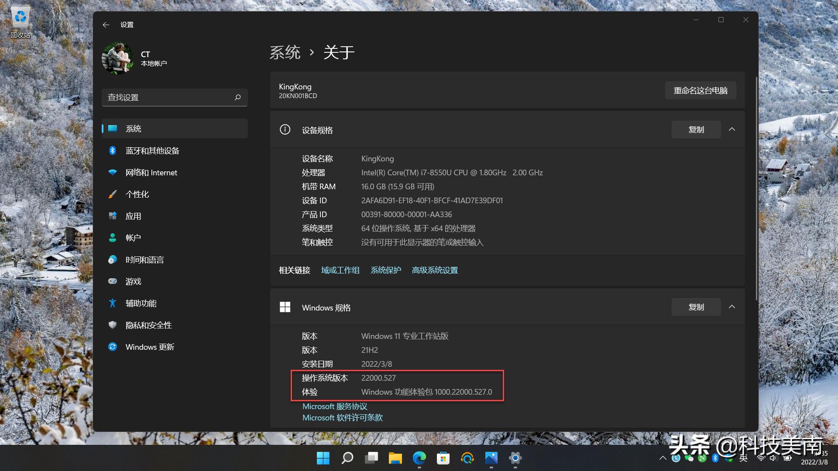The width and height of the screenshot is (838, 471).
Task: Open the Bluetooth icon in the system tray
Action: coord(715,458)
